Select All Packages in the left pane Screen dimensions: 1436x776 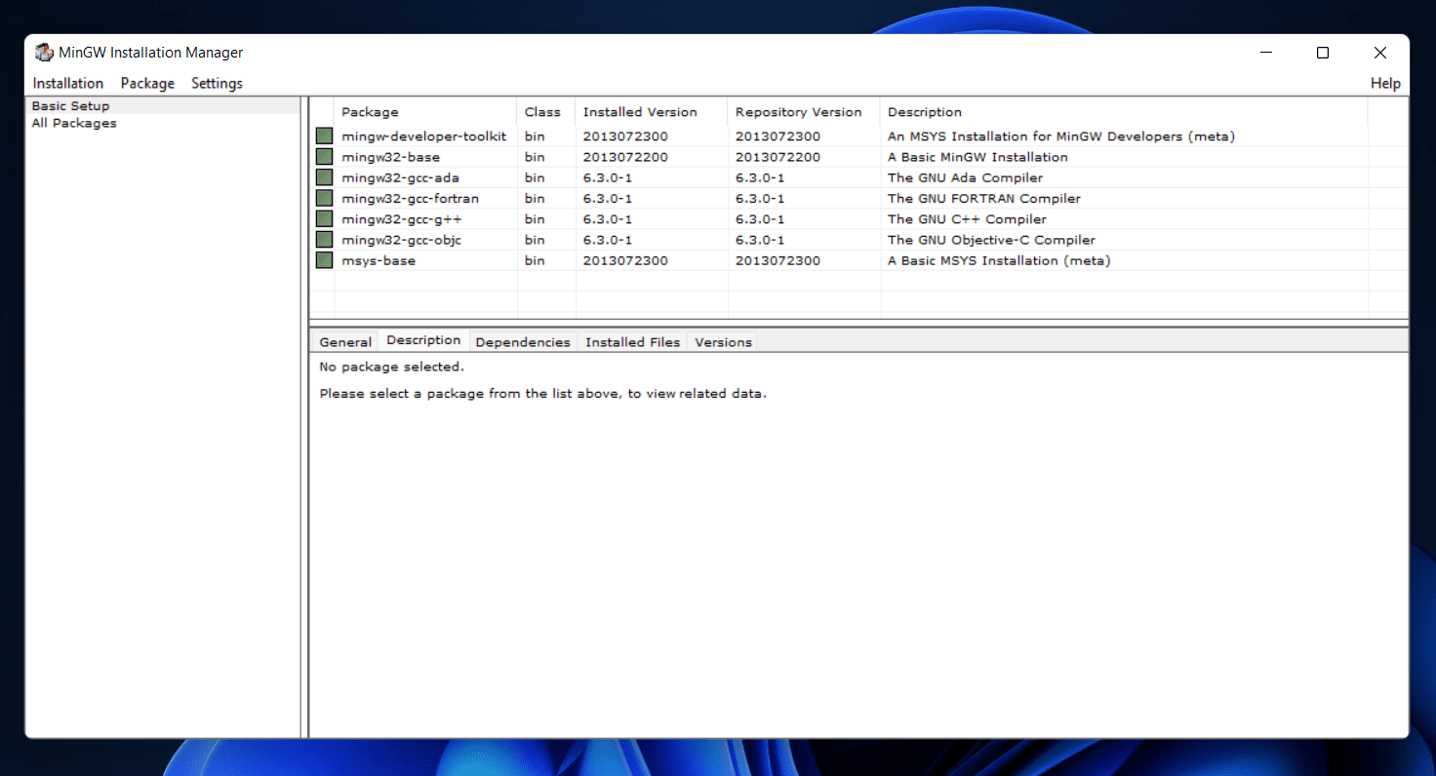(x=74, y=123)
